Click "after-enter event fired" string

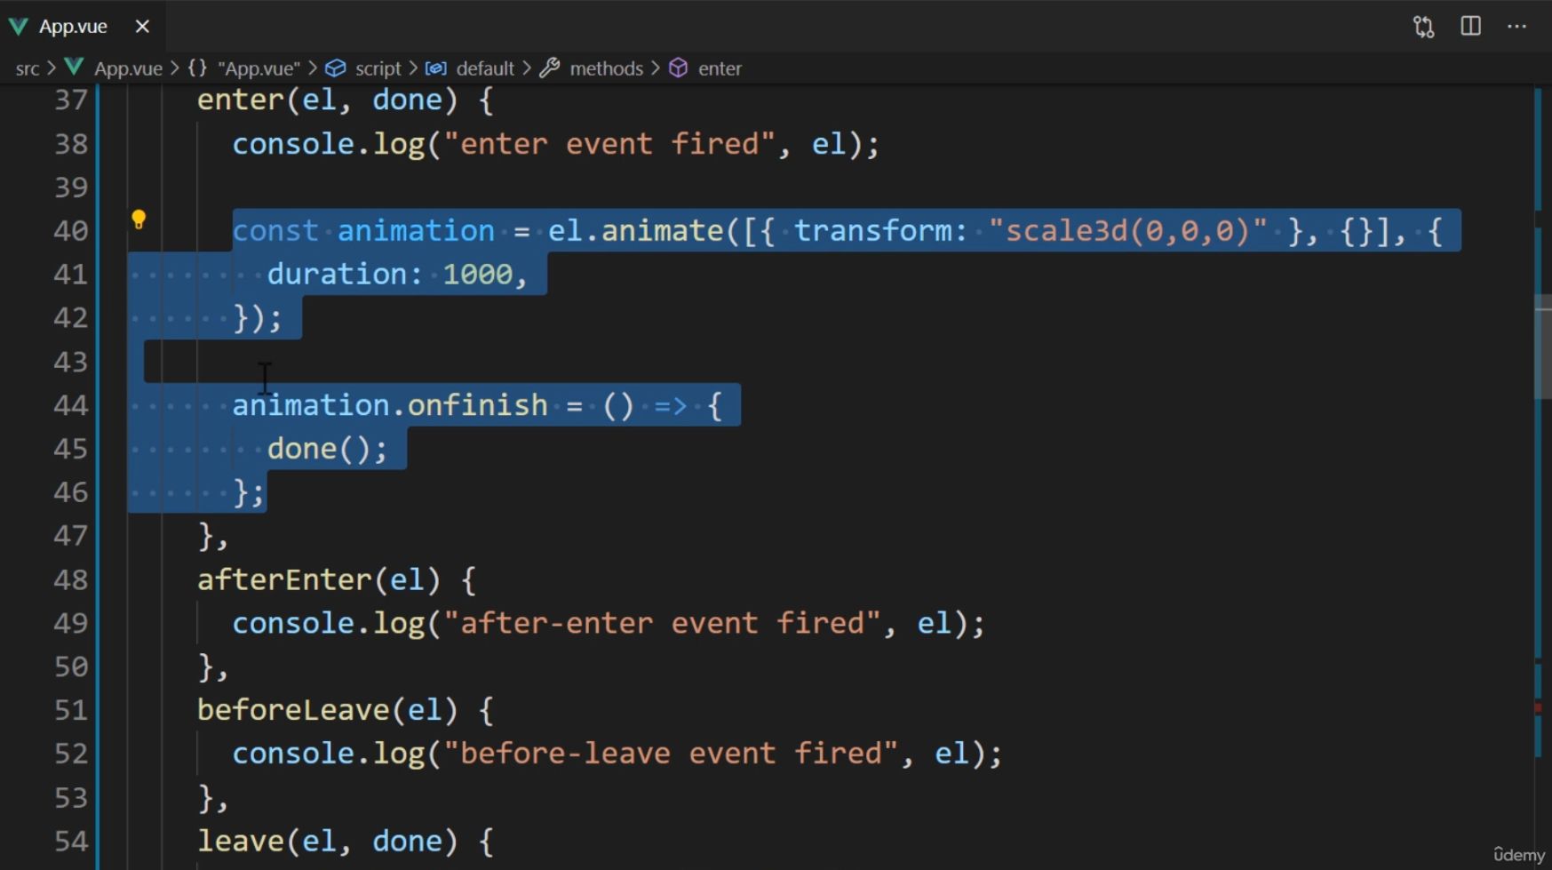click(x=662, y=624)
